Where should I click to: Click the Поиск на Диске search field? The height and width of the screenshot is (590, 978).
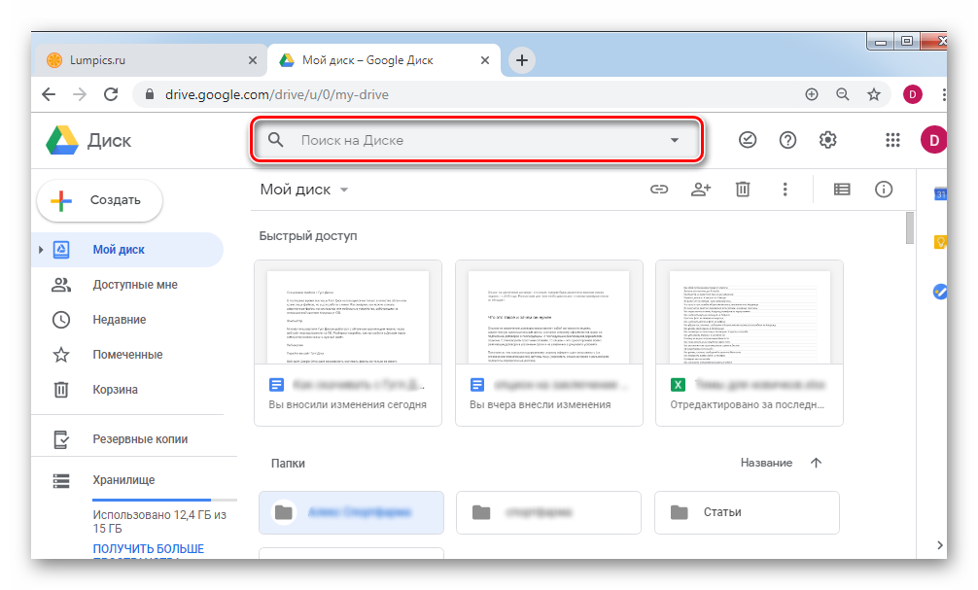(x=467, y=140)
